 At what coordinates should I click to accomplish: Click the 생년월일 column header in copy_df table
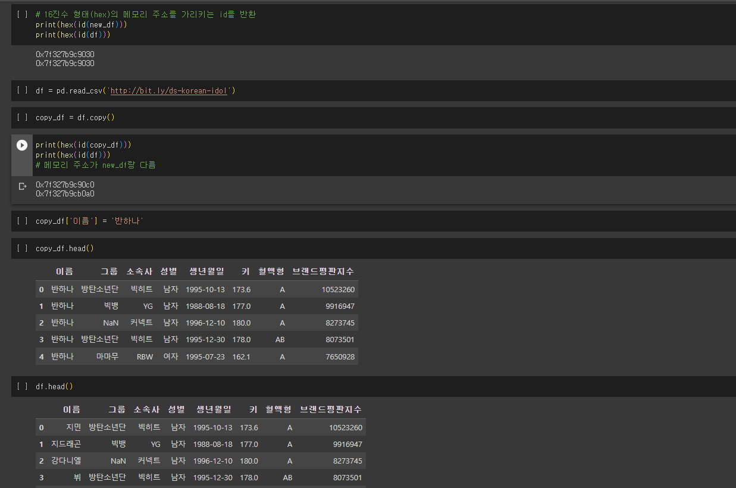point(207,271)
